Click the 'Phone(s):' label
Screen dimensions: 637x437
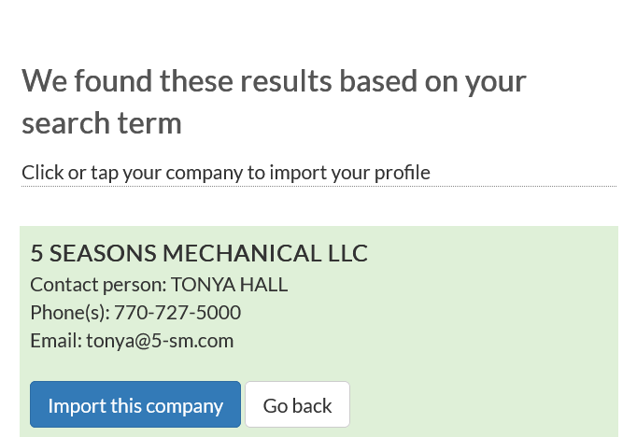(70, 313)
